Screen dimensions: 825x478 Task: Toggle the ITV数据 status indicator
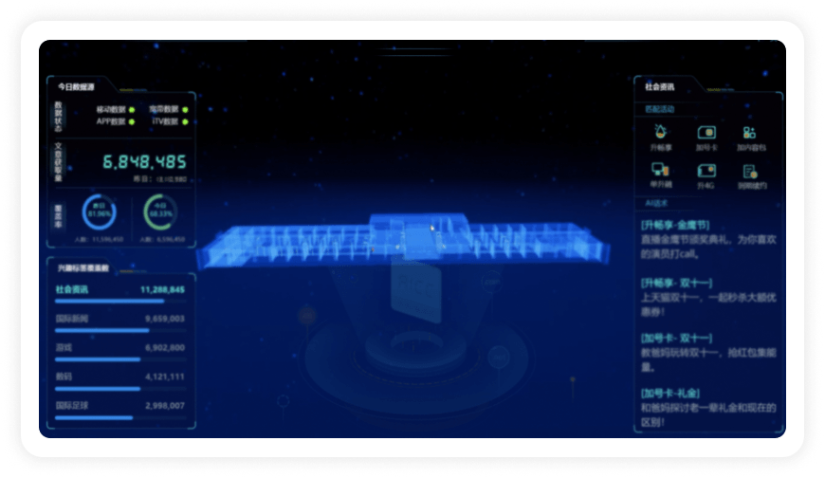[x=185, y=121]
